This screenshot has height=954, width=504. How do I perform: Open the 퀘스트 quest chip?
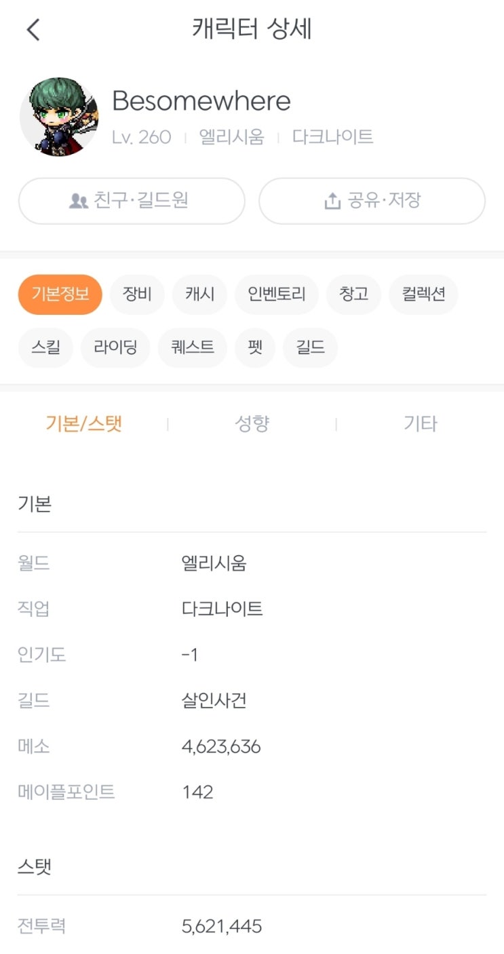point(192,348)
